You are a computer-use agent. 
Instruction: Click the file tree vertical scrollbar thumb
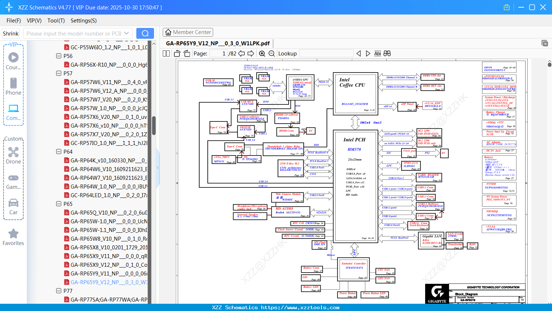pos(154,125)
